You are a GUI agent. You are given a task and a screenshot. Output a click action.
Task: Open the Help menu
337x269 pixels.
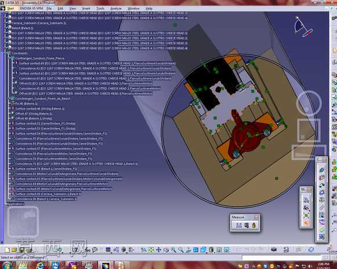point(149,9)
